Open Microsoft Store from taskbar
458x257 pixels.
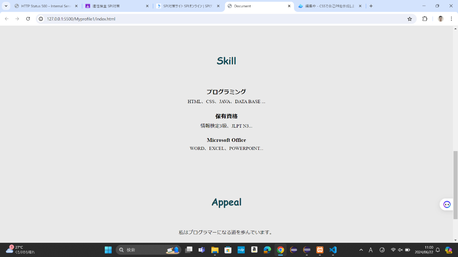point(228,250)
